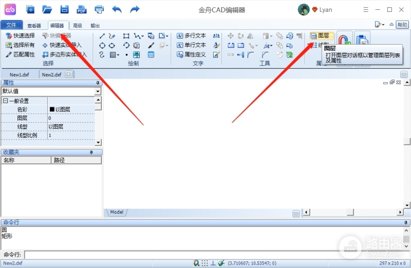Save the drawing with the floppy icon
The width and height of the screenshot is (411, 268).
(x=65, y=10)
